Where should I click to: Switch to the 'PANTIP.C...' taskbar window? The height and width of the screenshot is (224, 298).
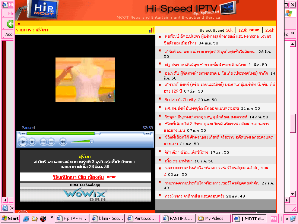click(178, 218)
